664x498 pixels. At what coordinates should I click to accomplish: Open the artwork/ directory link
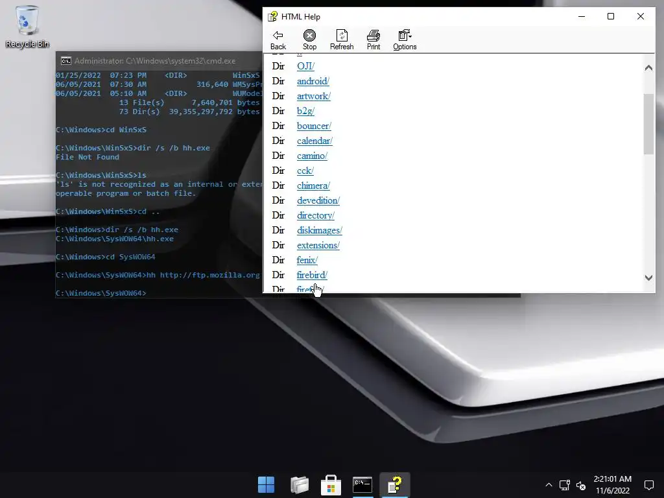pyautogui.click(x=313, y=96)
